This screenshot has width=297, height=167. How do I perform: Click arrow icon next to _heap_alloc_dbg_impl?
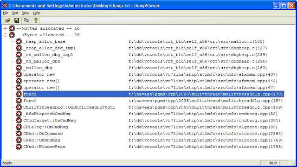(x=19, y=48)
